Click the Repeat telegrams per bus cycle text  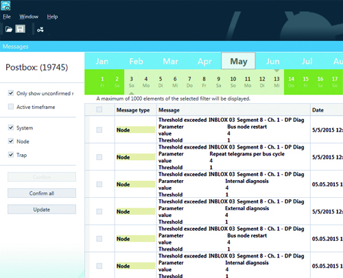pyautogui.click(x=247, y=154)
